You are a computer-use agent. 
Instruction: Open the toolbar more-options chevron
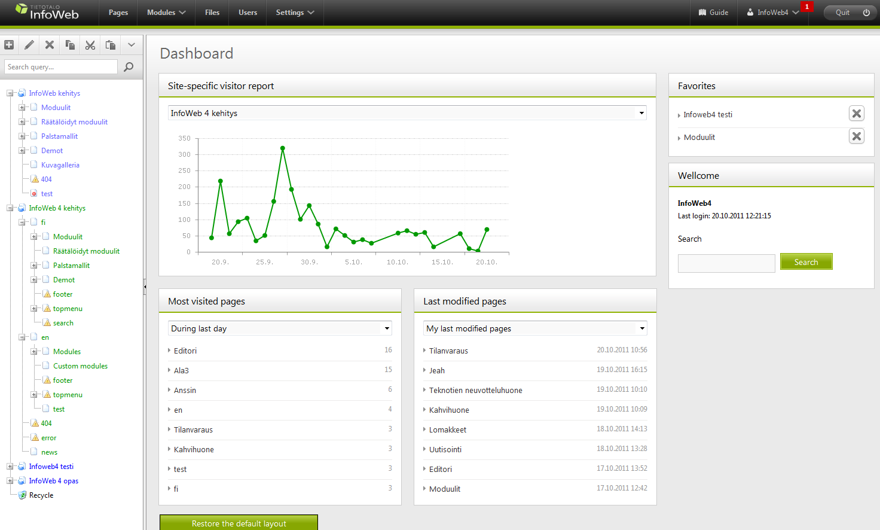pos(132,45)
